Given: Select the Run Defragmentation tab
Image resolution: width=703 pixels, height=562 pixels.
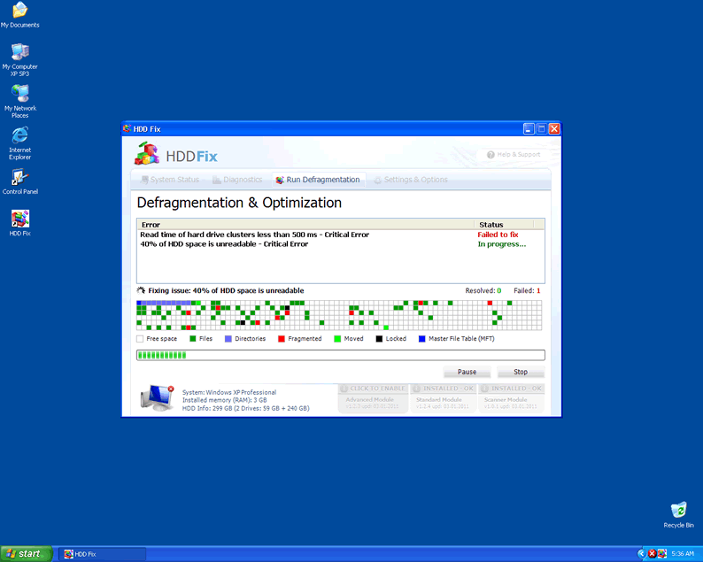Looking at the screenshot, I should [x=318, y=180].
